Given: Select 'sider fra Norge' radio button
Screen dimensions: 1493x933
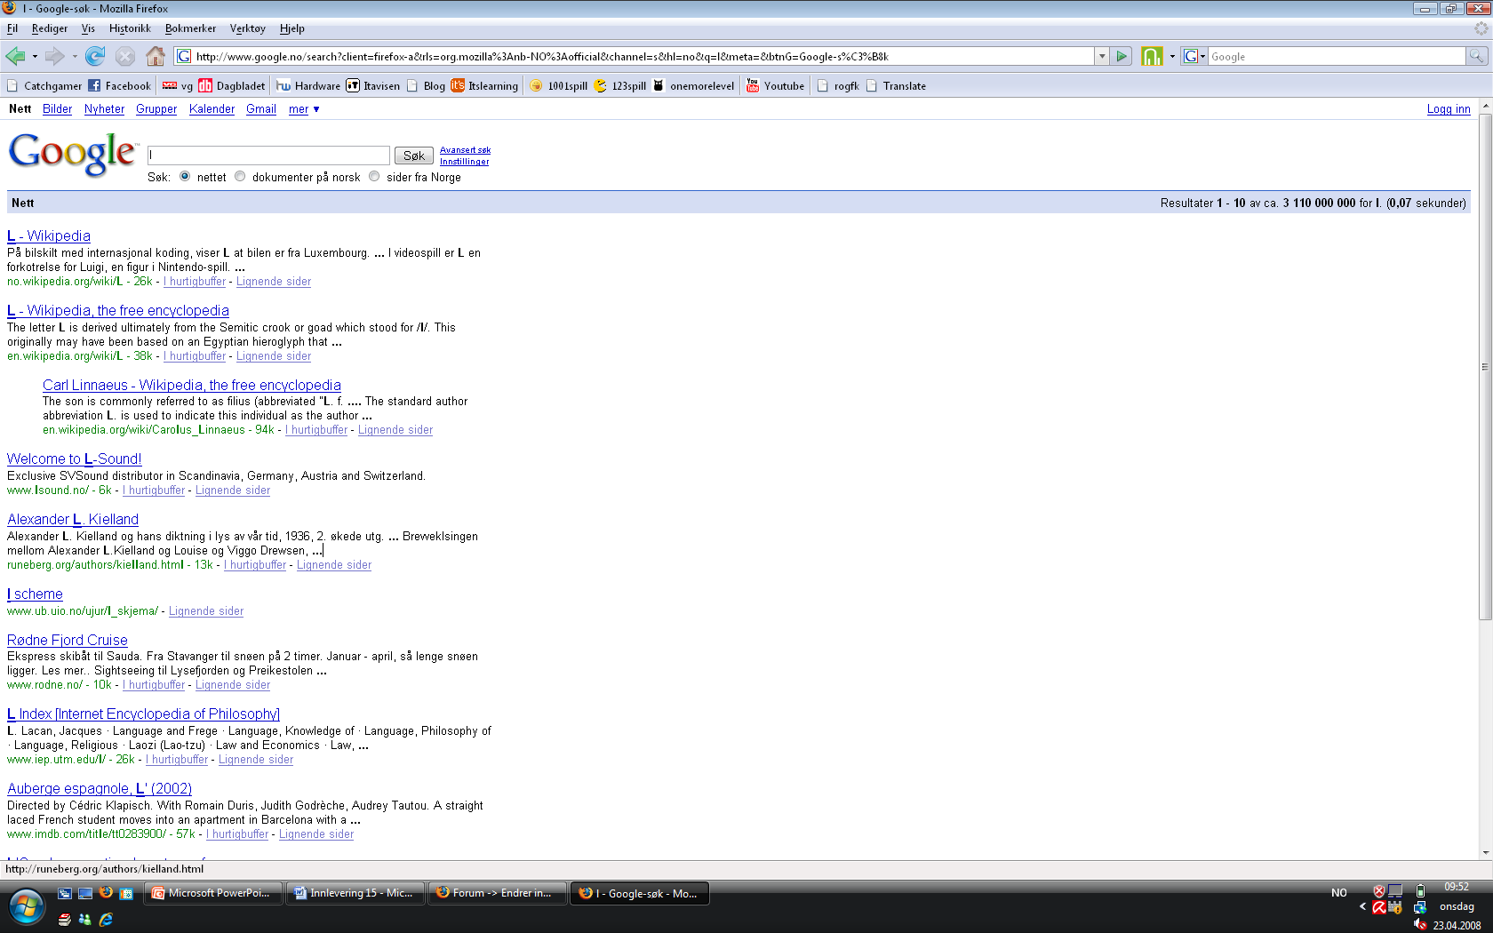Looking at the screenshot, I should pos(374,176).
